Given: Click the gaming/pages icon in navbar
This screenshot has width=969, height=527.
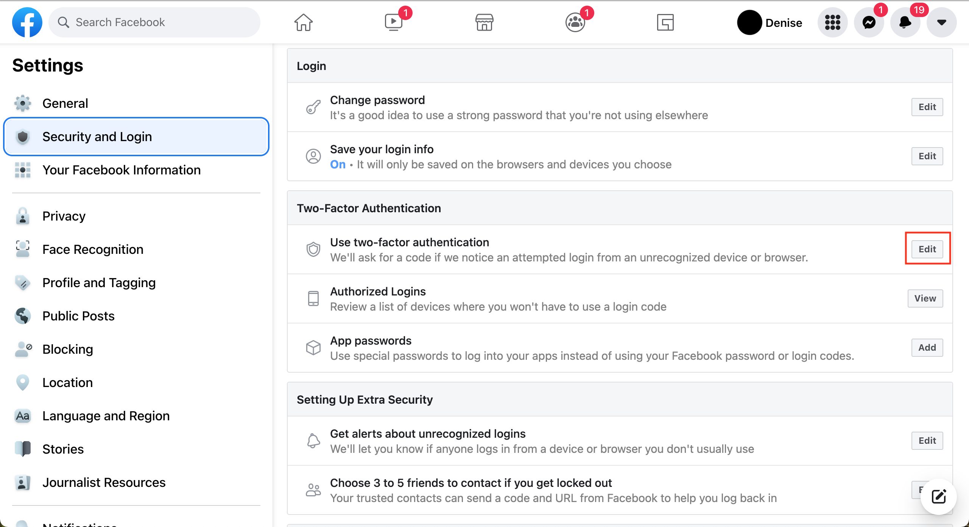Looking at the screenshot, I should tap(665, 22).
